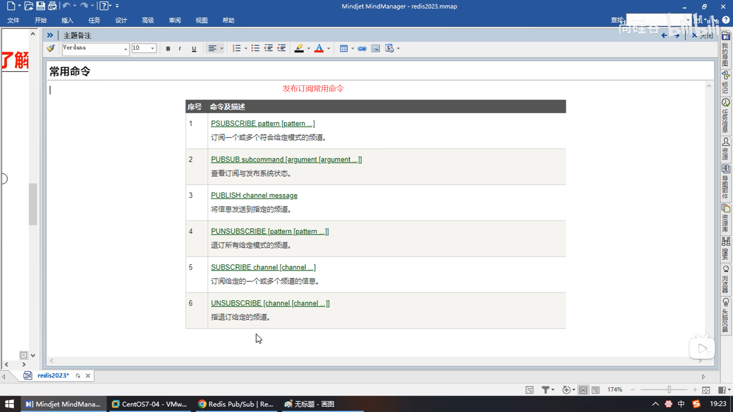Open the 插入 menu
733x412 pixels.
tap(67, 20)
